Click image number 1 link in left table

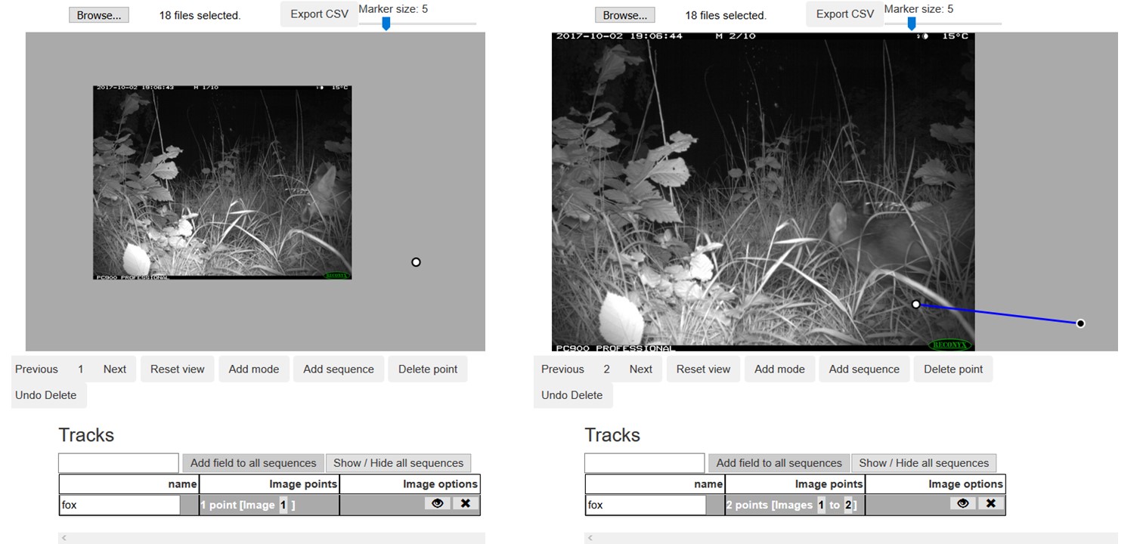coord(283,505)
